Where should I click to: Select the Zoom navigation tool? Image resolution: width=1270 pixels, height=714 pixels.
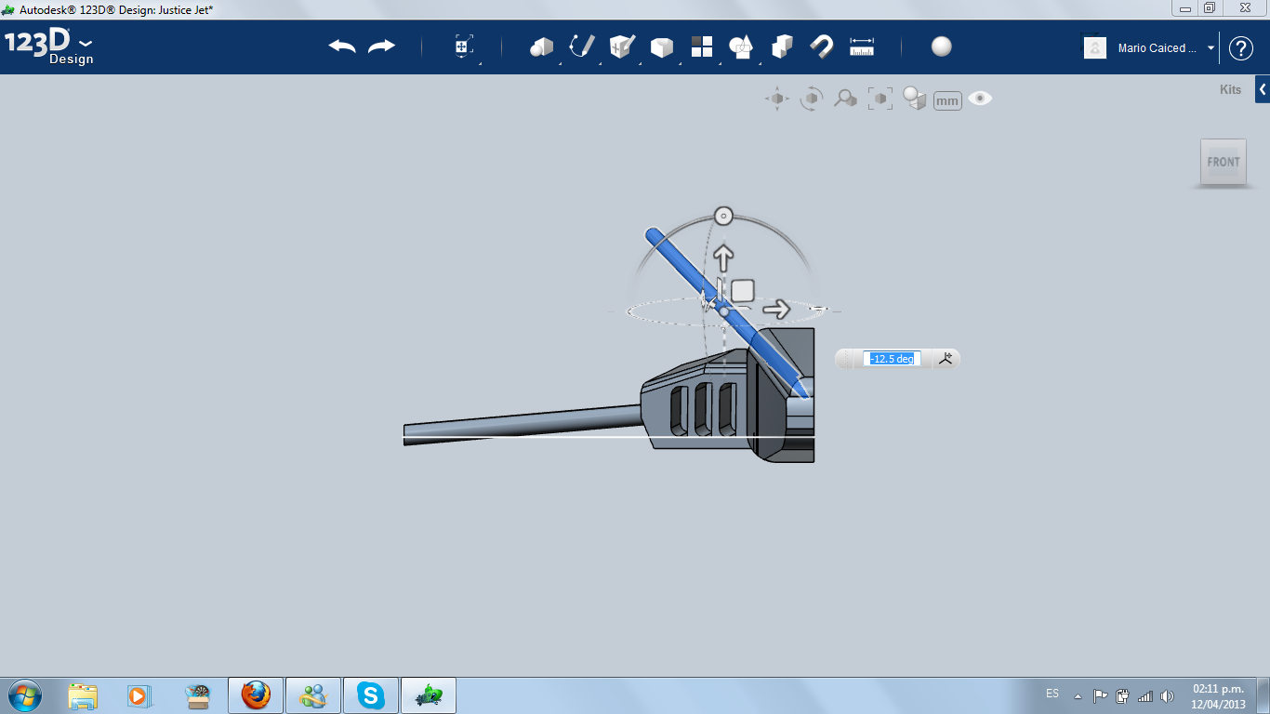[x=845, y=99]
